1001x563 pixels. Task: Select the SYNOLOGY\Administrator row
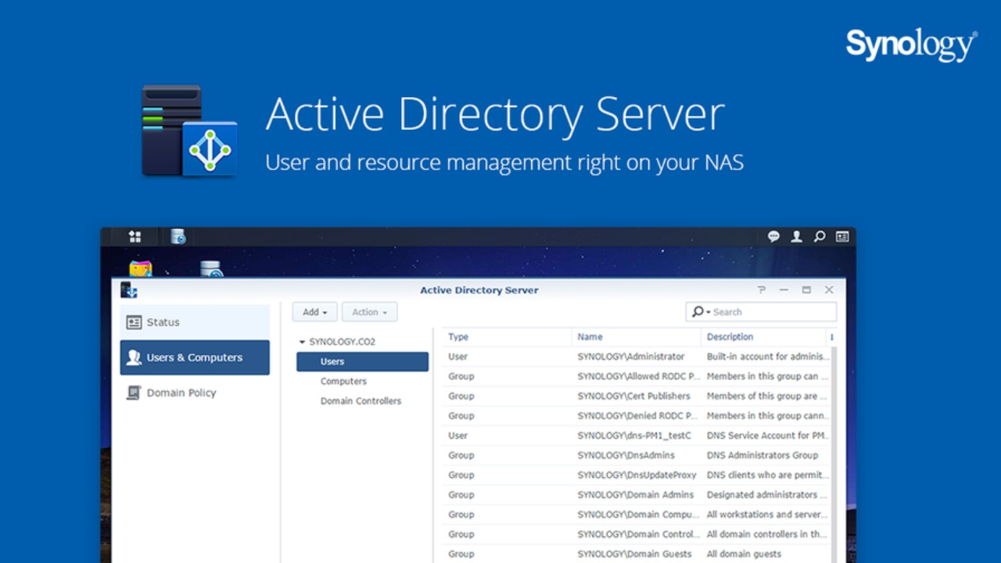pyautogui.click(x=636, y=357)
